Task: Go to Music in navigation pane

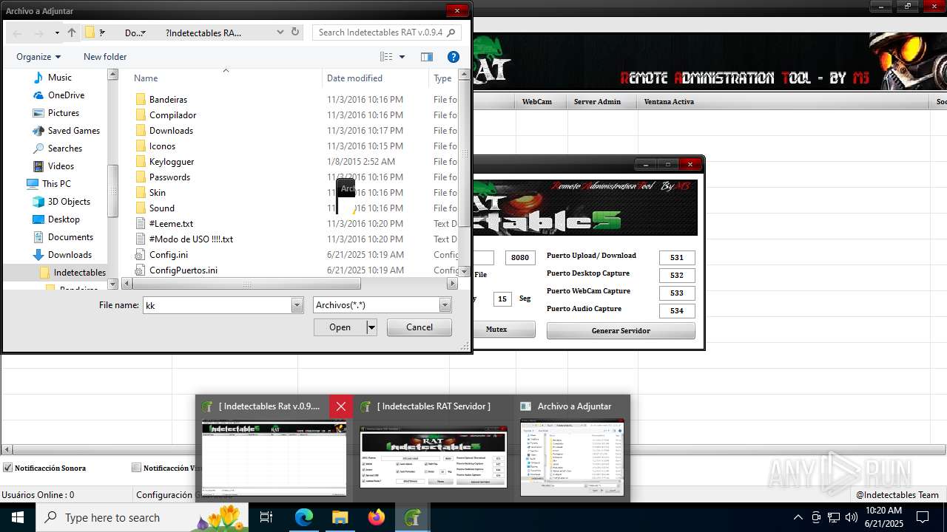Action: pos(60,77)
